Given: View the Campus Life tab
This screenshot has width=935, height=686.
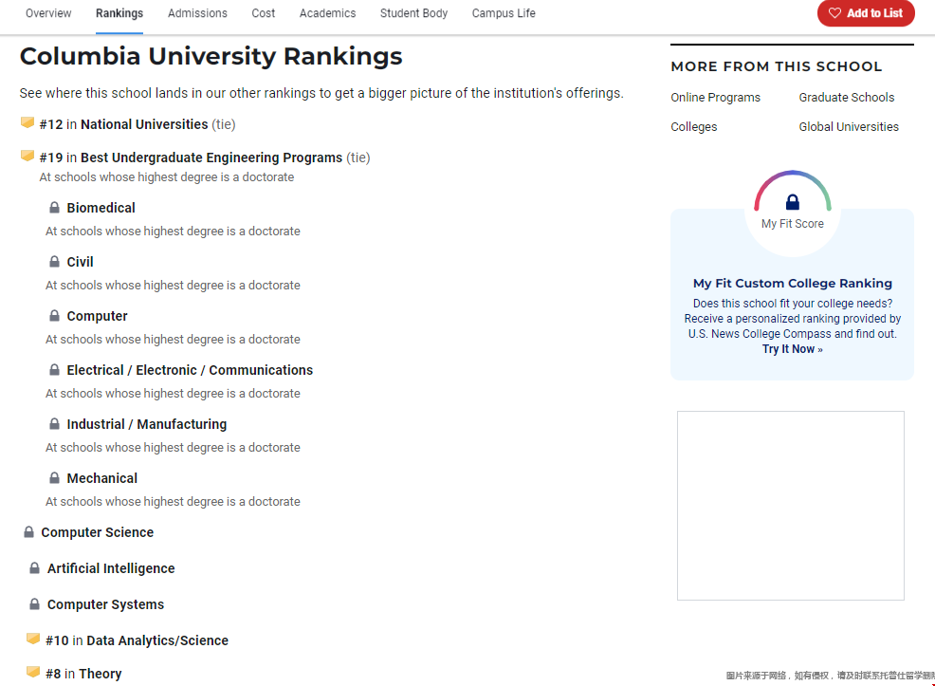Looking at the screenshot, I should coord(504,13).
